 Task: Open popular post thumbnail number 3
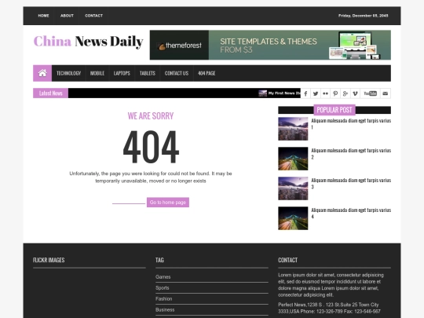[x=293, y=188]
